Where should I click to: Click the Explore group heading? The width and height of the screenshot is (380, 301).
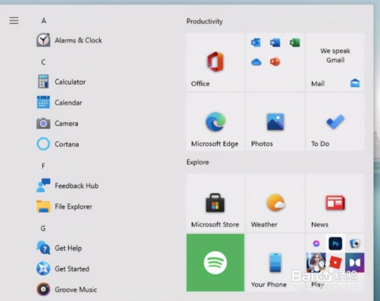tap(198, 162)
